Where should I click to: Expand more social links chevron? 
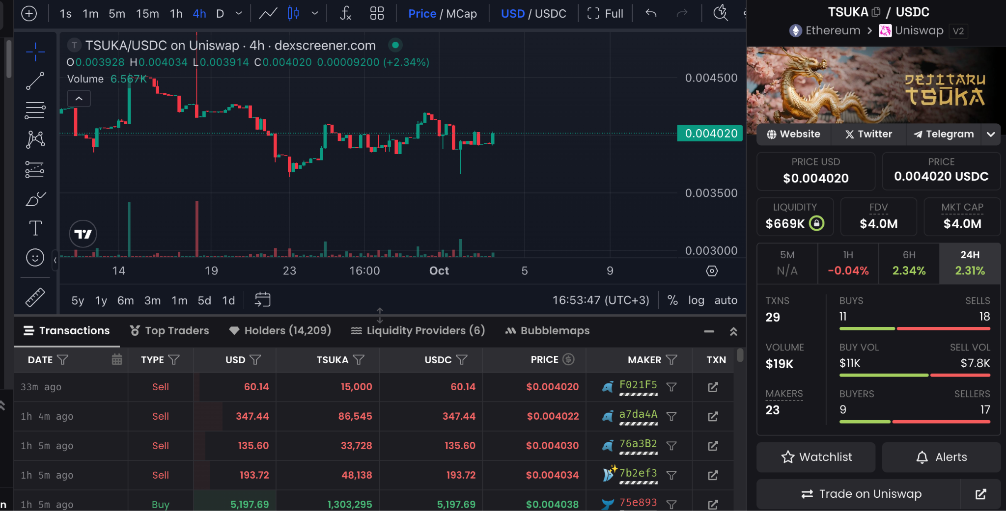[991, 134]
